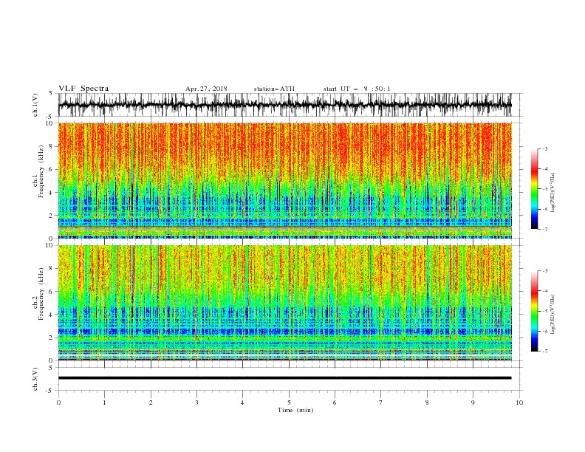Screen dimensions: 585x452
Task: Click the "6" kHz tick on ch.1 frequency axis
Action: [51, 169]
